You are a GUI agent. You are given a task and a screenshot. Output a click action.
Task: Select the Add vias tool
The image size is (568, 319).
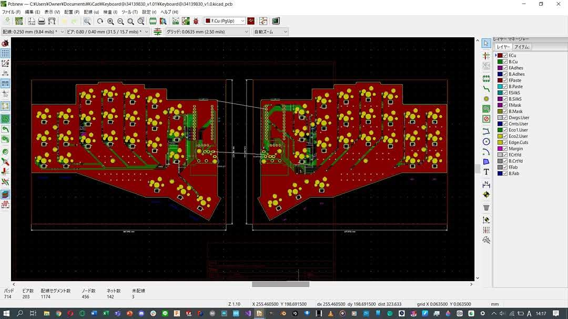point(486,98)
